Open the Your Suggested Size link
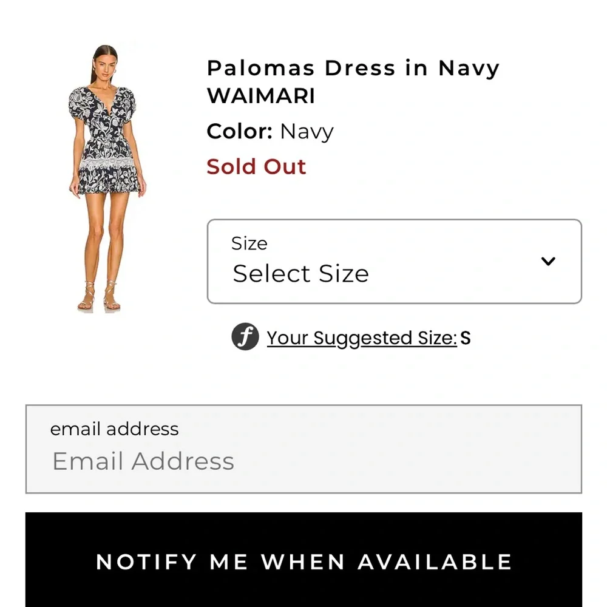Viewport: 607px width, 607px height. pyautogui.click(x=361, y=337)
